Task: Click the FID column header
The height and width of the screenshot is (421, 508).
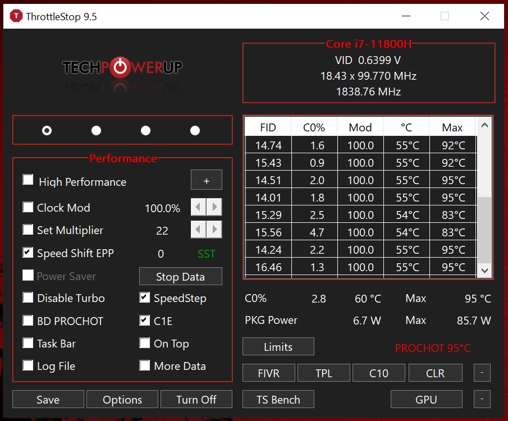Action: pyautogui.click(x=268, y=127)
